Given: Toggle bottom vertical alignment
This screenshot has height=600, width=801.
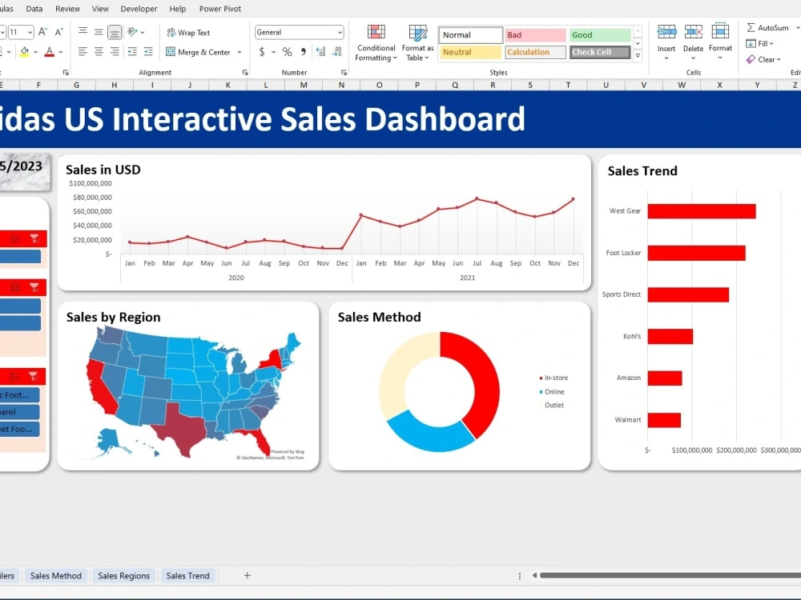Looking at the screenshot, I should 114,30.
